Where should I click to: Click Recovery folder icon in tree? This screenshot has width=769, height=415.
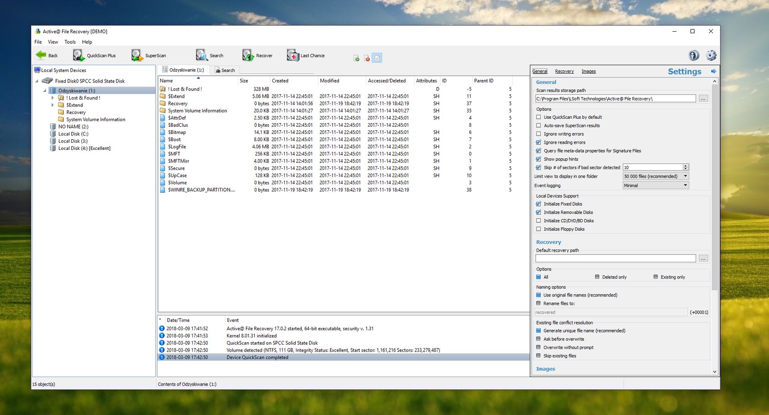pyautogui.click(x=61, y=112)
